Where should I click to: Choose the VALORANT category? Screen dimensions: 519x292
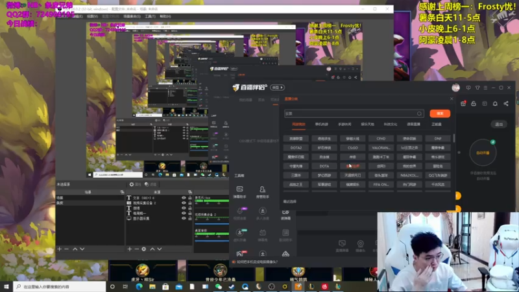pos(381,148)
